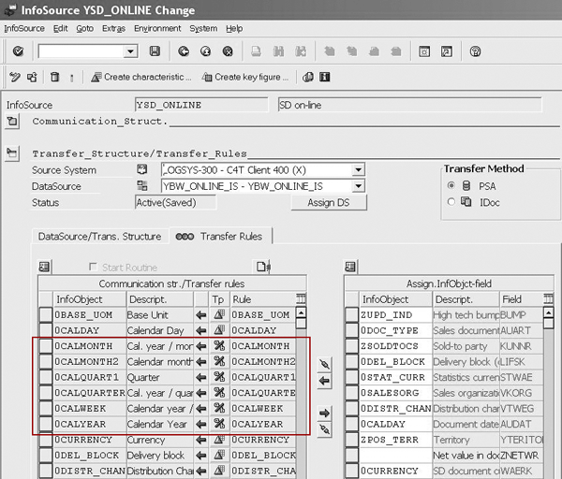
Task: Open the Source System dropdown
Action: coord(358,169)
